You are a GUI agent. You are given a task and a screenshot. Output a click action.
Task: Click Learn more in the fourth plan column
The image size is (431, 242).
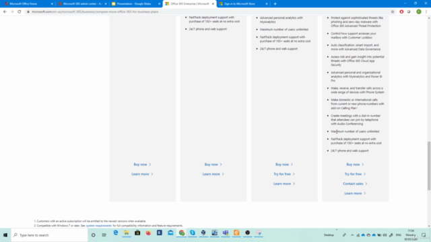[355, 193]
